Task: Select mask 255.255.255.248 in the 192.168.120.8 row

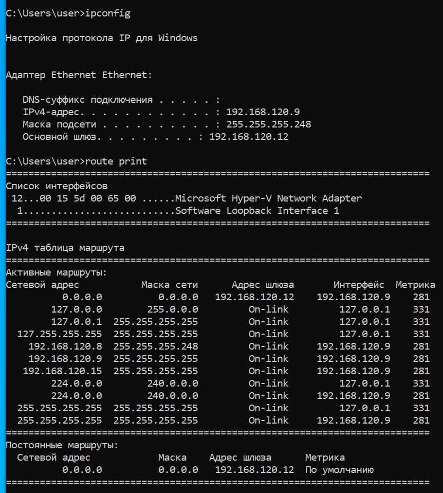Action: [156, 346]
